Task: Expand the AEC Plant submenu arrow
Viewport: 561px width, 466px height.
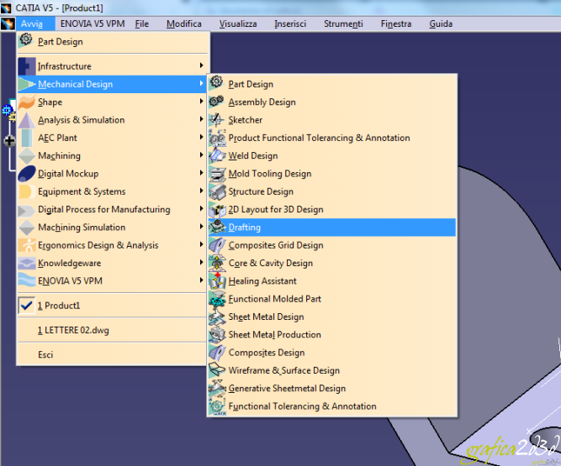Action: (x=201, y=137)
